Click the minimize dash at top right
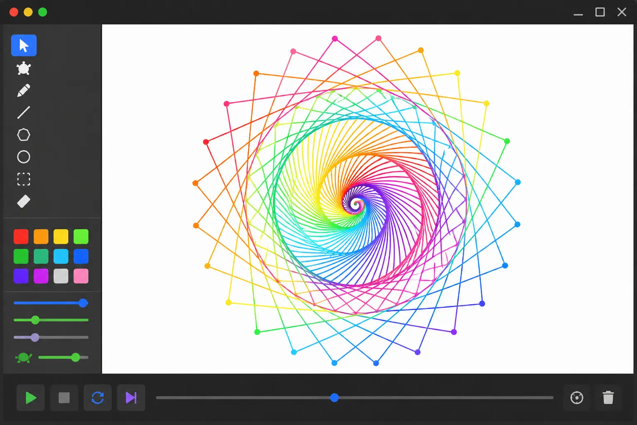Image resolution: width=637 pixels, height=425 pixels. (x=578, y=14)
